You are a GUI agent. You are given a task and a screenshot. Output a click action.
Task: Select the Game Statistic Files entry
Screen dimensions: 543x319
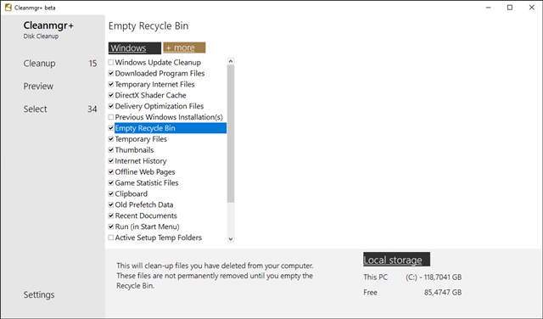coord(147,183)
